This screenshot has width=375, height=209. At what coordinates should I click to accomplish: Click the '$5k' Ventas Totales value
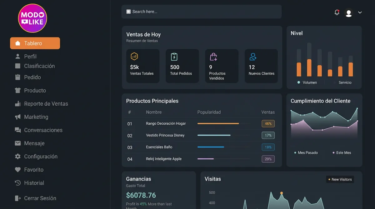tap(134, 67)
